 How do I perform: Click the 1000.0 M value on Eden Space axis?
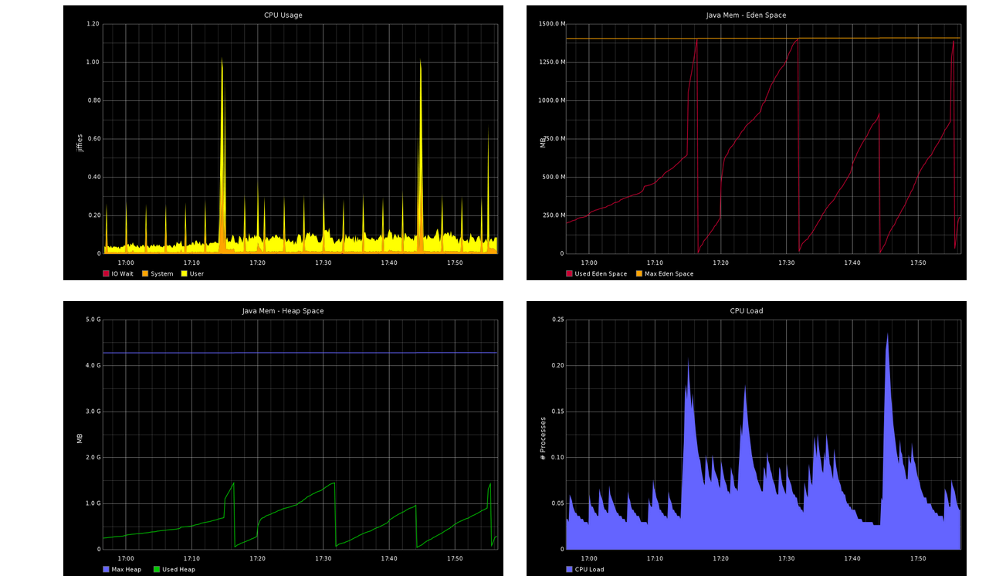pos(551,100)
